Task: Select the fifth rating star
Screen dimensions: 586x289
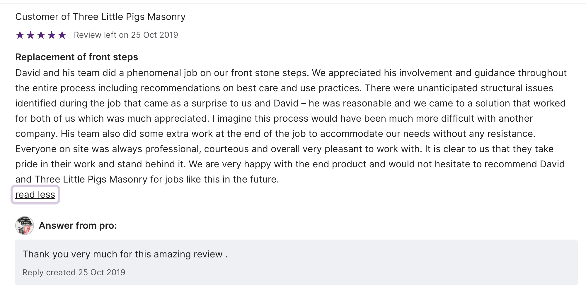Action: point(62,35)
